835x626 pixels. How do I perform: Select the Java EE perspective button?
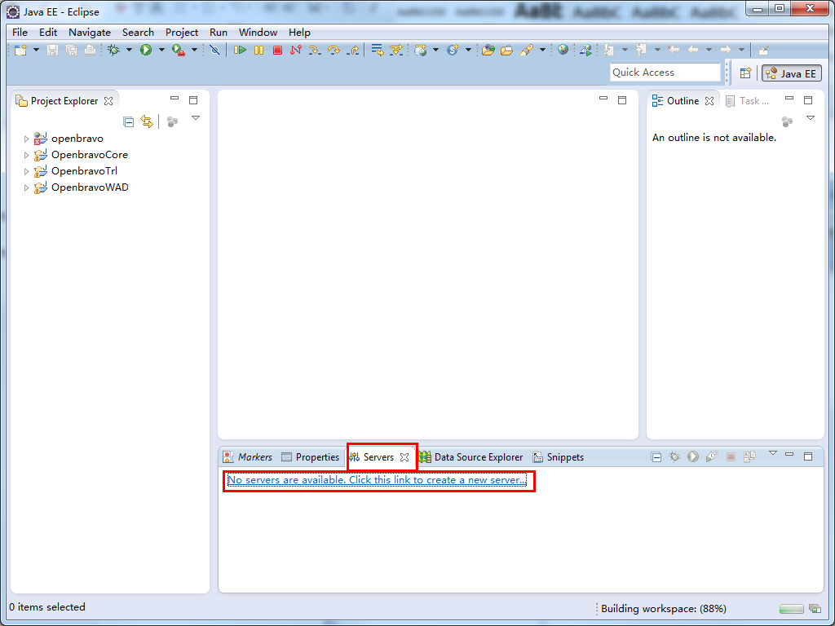(791, 73)
